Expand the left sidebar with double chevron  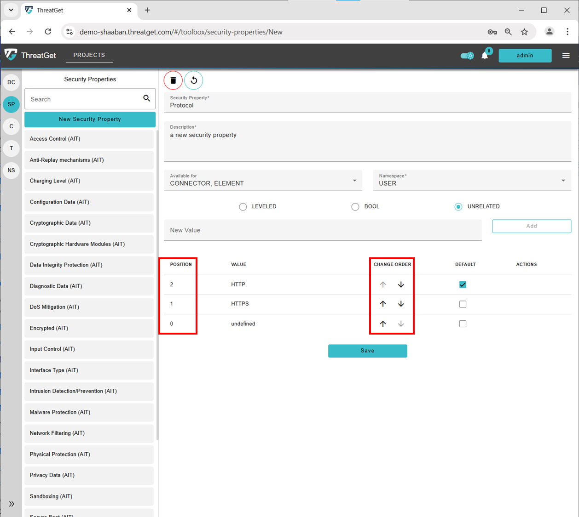click(x=12, y=504)
